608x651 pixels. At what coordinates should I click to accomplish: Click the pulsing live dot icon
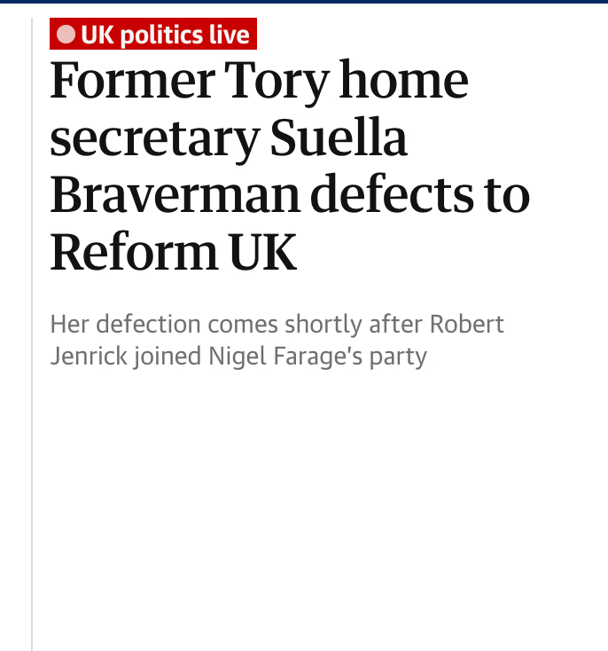click(x=66, y=35)
